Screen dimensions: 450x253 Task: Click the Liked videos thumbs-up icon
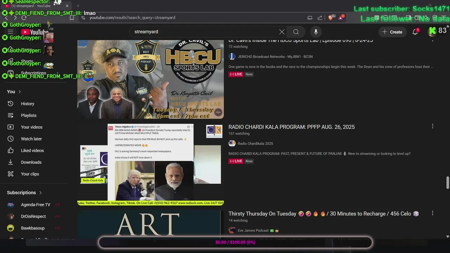pyautogui.click(x=11, y=150)
